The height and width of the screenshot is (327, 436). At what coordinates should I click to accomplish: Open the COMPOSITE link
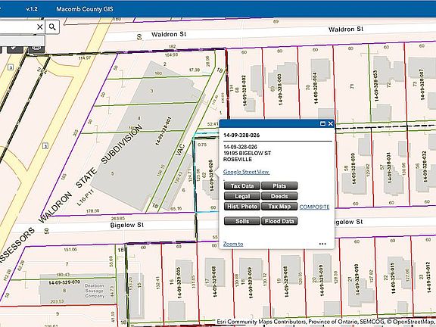[x=314, y=207]
